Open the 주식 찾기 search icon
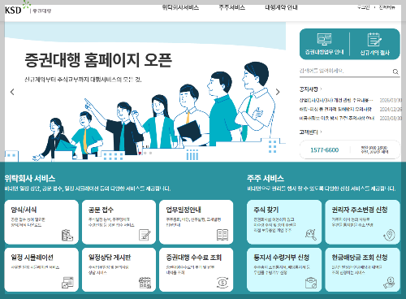The height and width of the screenshot is (299, 406). [x=311, y=235]
